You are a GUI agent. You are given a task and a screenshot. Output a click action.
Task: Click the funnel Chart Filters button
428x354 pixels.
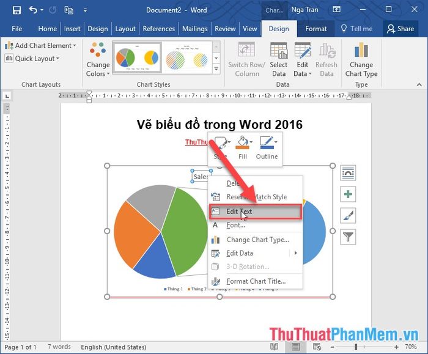[x=348, y=237]
